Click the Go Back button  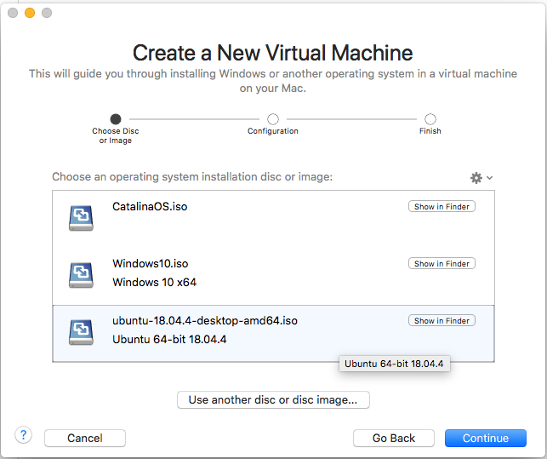(x=394, y=438)
